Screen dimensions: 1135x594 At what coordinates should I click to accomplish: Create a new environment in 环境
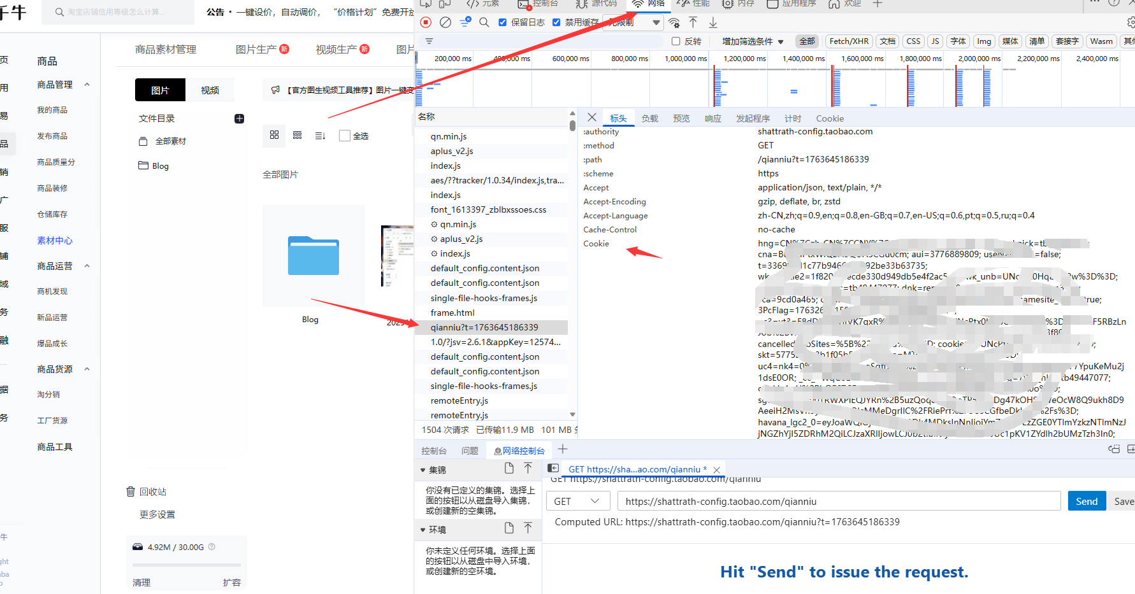click(x=509, y=528)
